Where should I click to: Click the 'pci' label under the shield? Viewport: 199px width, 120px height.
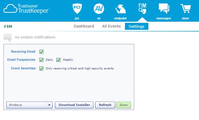(x=77, y=18)
